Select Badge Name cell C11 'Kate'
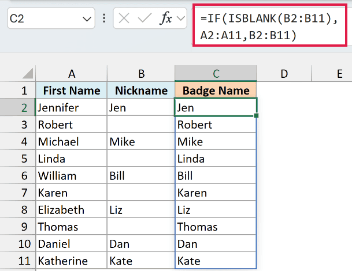This screenshot has width=352, height=271. (x=216, y=261)
